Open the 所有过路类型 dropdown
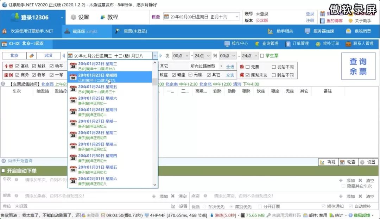 click(206, 66)
